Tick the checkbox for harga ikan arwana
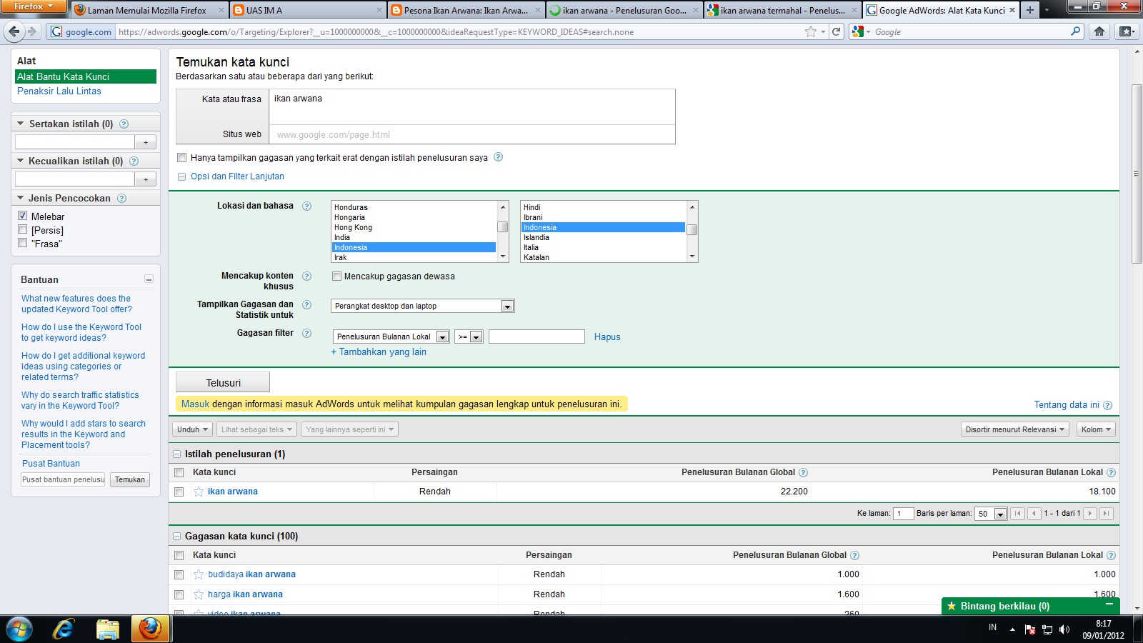 coord(179,594)
